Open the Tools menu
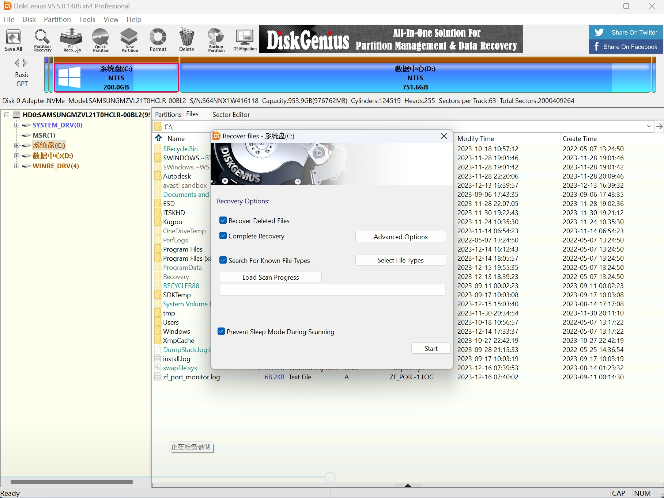664x498 pixels. (x=87, y=19)
